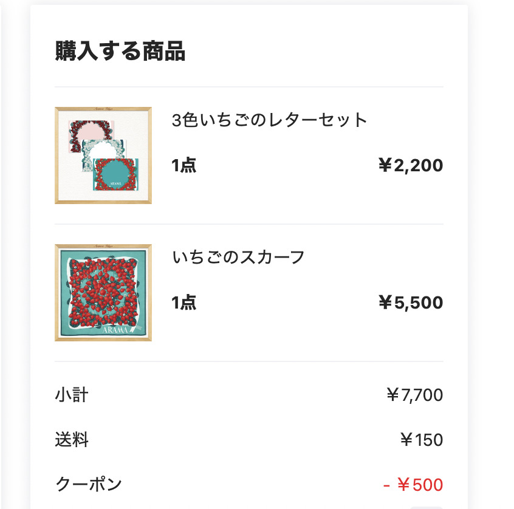Click the いちごのスカーフ product name

(x=238, y=257)
